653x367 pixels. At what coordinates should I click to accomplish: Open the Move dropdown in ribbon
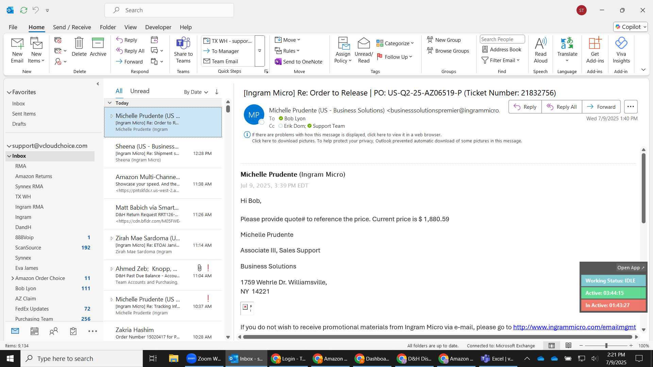tap(287, 40)
